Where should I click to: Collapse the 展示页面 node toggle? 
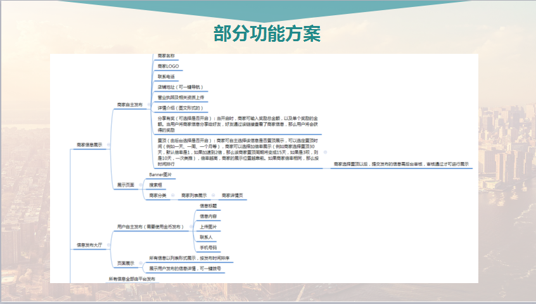tap(140, 185)
